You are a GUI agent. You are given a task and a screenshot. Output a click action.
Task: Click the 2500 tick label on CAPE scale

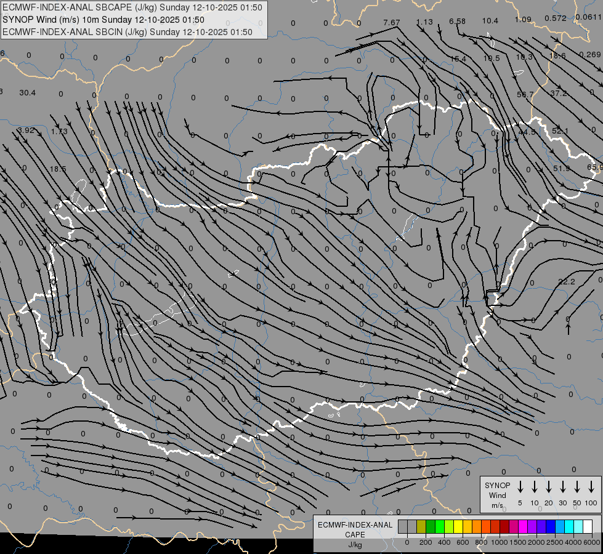(x=555, y=542)
